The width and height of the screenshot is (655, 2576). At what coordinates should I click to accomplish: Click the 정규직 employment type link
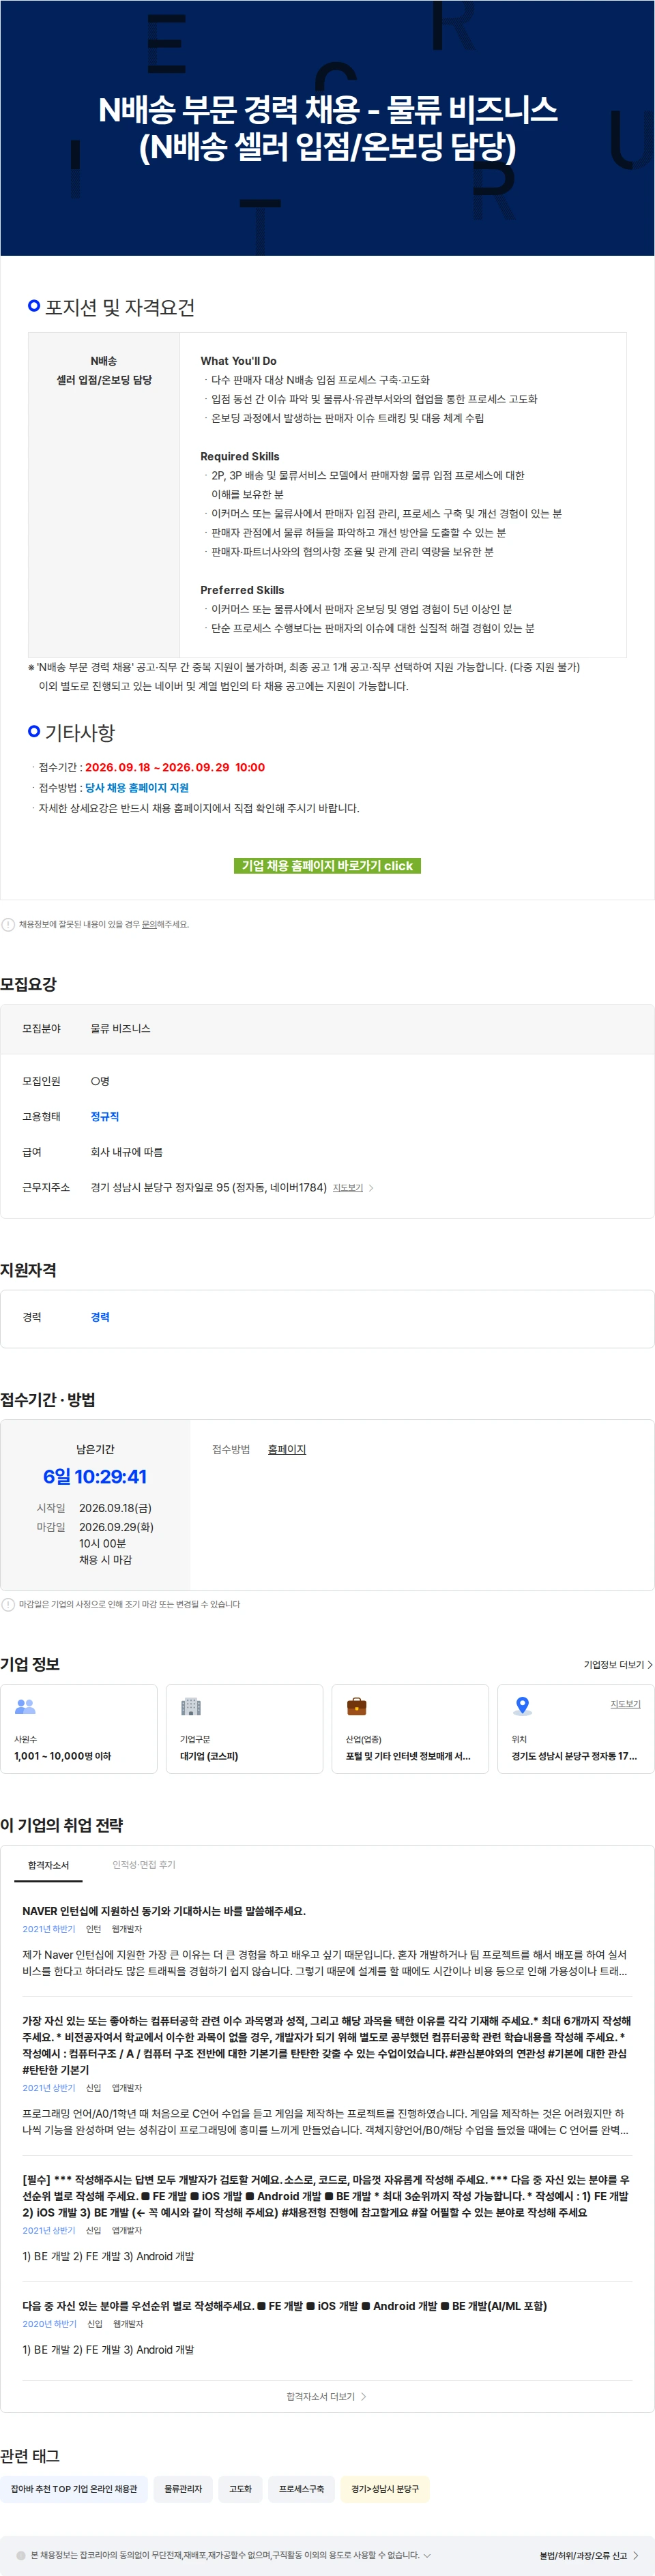click(105, 1116)
